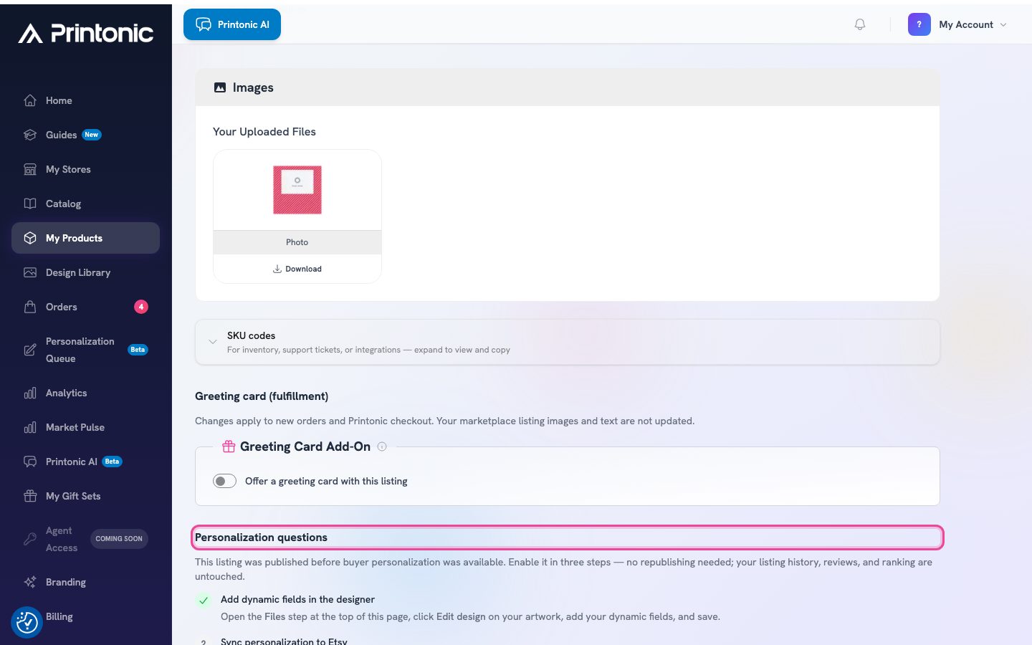The image size is (1032, 645).
Task: Click the Photo caption label
Action: [297, 242]
